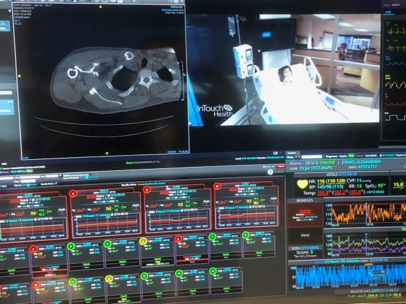Open the VITALS panel header
This screenshot has height=304, width=406.
342,175
